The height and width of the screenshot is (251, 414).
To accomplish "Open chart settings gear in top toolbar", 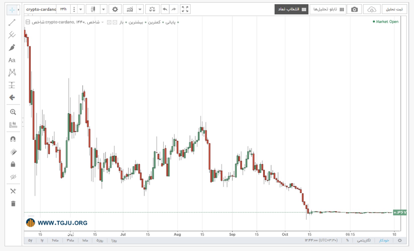I will click(115, 9).
